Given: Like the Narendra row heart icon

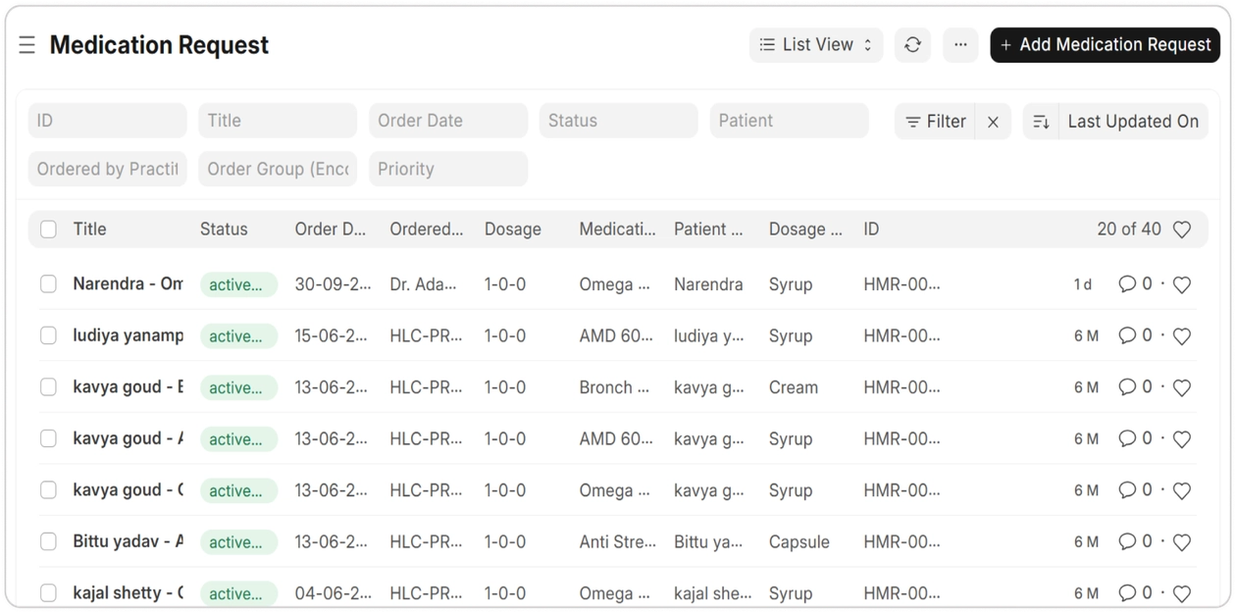Looking at the screenshot, I should [x=1182, y=285].
